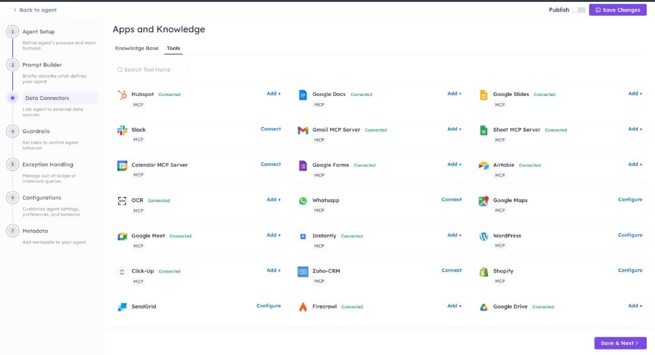Go back via Back to agent

35,10
